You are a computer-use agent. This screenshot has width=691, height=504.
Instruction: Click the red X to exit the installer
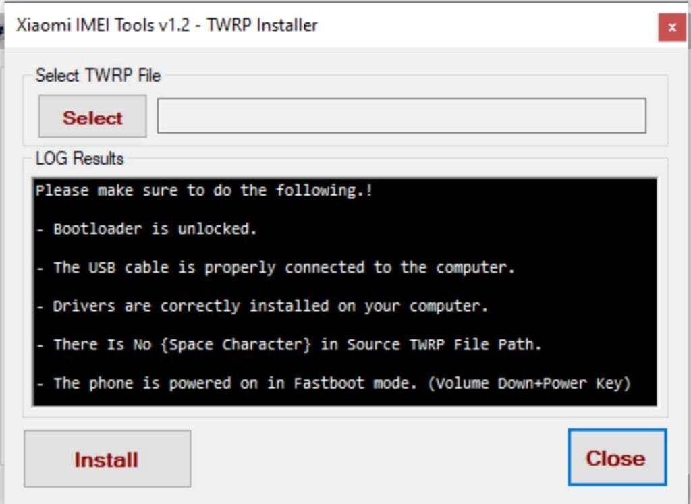(672, 27)
